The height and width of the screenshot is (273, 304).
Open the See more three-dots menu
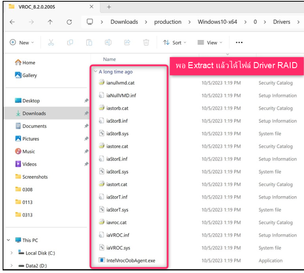coord(239,43)
